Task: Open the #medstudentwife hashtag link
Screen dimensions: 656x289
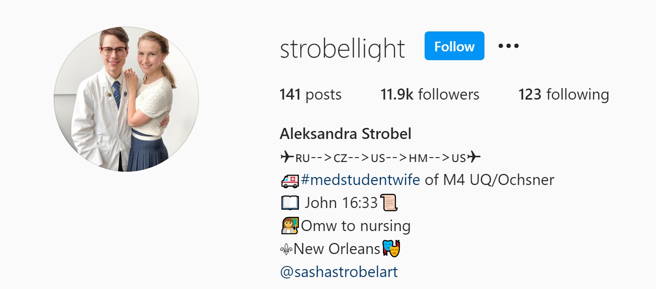Action: click(360, 180)
